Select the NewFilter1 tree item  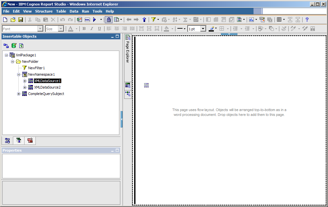36,68
